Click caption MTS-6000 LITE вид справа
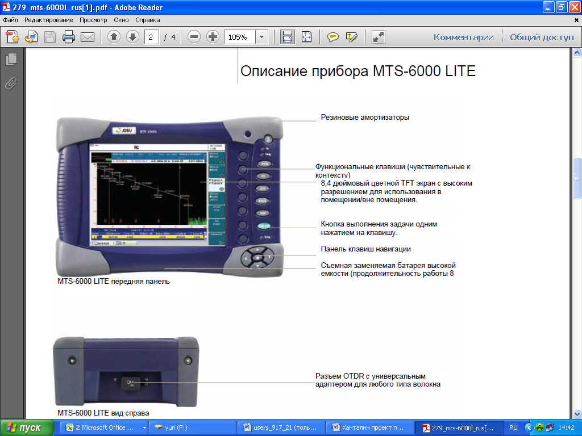Screen dimensions: 582x436 point(103,413)
